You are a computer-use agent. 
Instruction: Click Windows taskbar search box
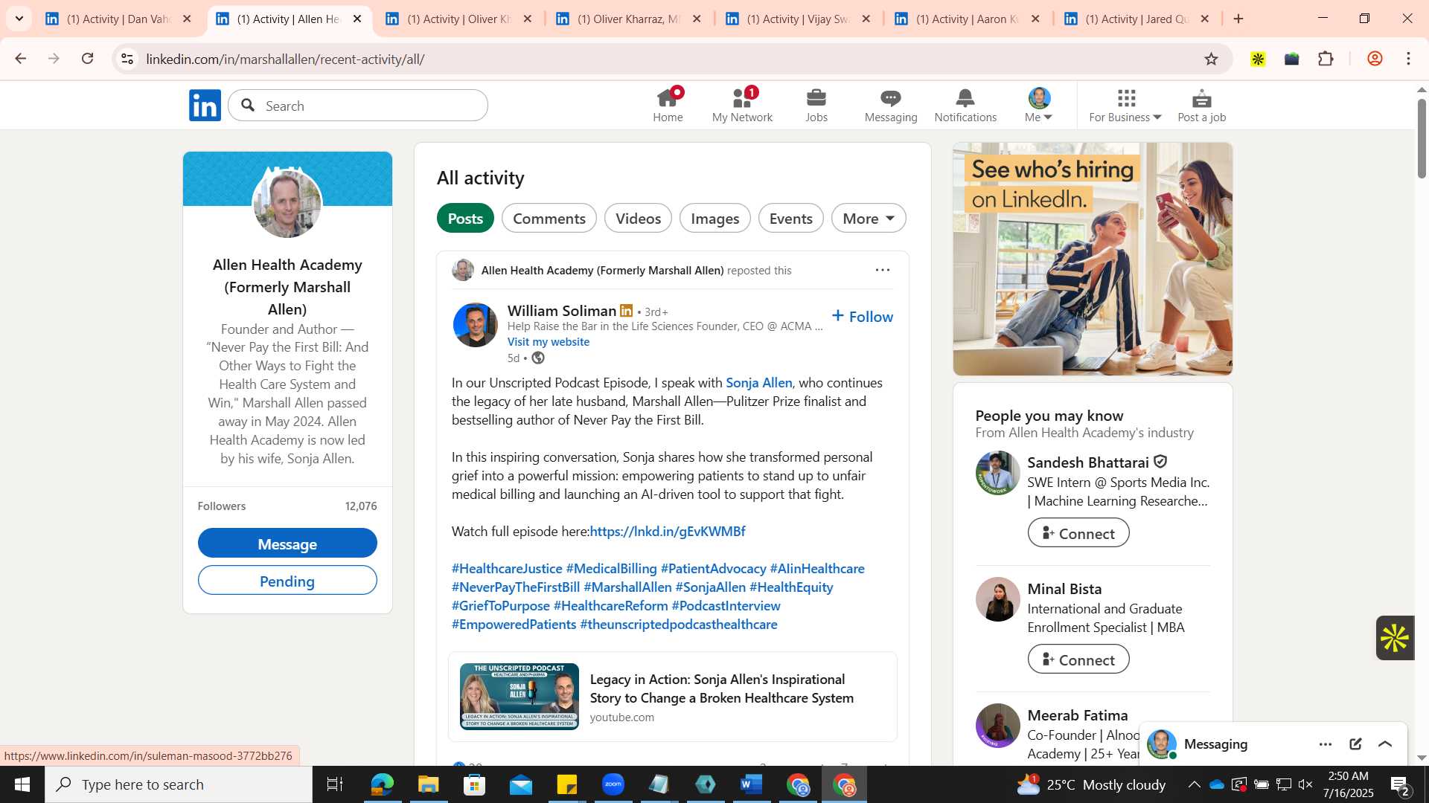pos(179,784)
